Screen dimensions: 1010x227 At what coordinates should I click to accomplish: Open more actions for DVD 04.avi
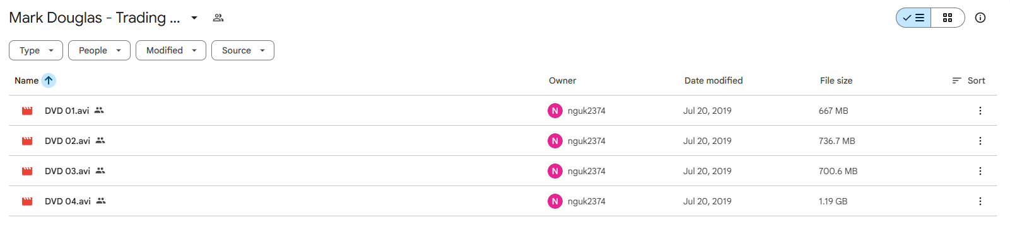pyautogui.click(x=980, y=201)
